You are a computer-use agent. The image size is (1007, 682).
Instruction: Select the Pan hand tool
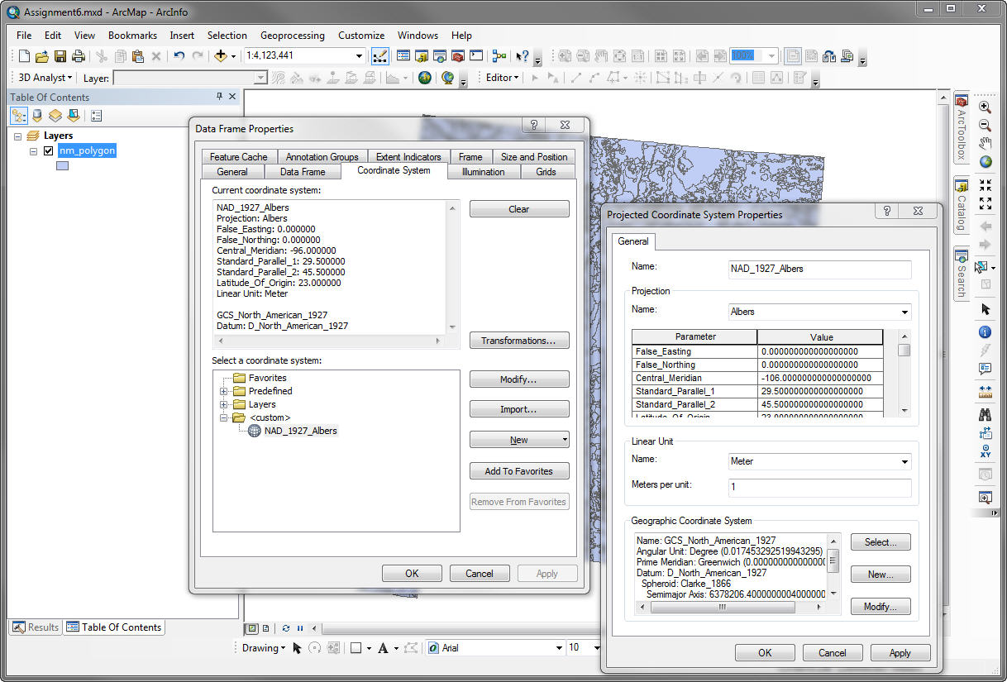986,143
